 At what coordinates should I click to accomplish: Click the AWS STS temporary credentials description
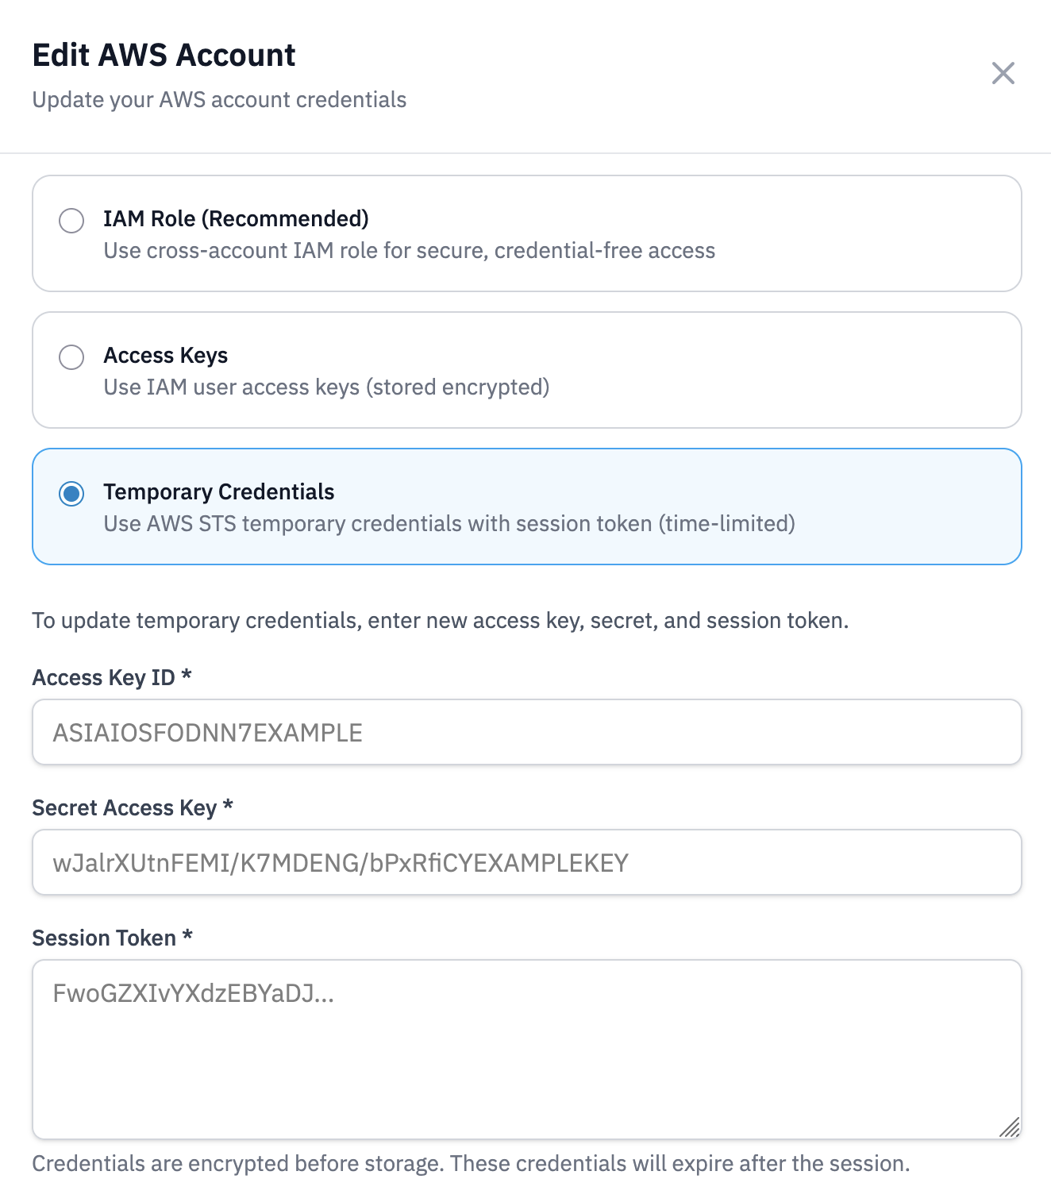click(449, 524)
